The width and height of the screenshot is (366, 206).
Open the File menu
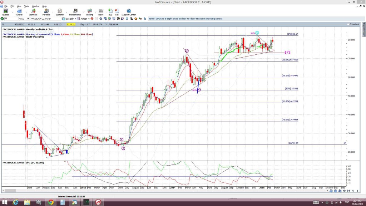pyautogui.click(x=6, y=6)
